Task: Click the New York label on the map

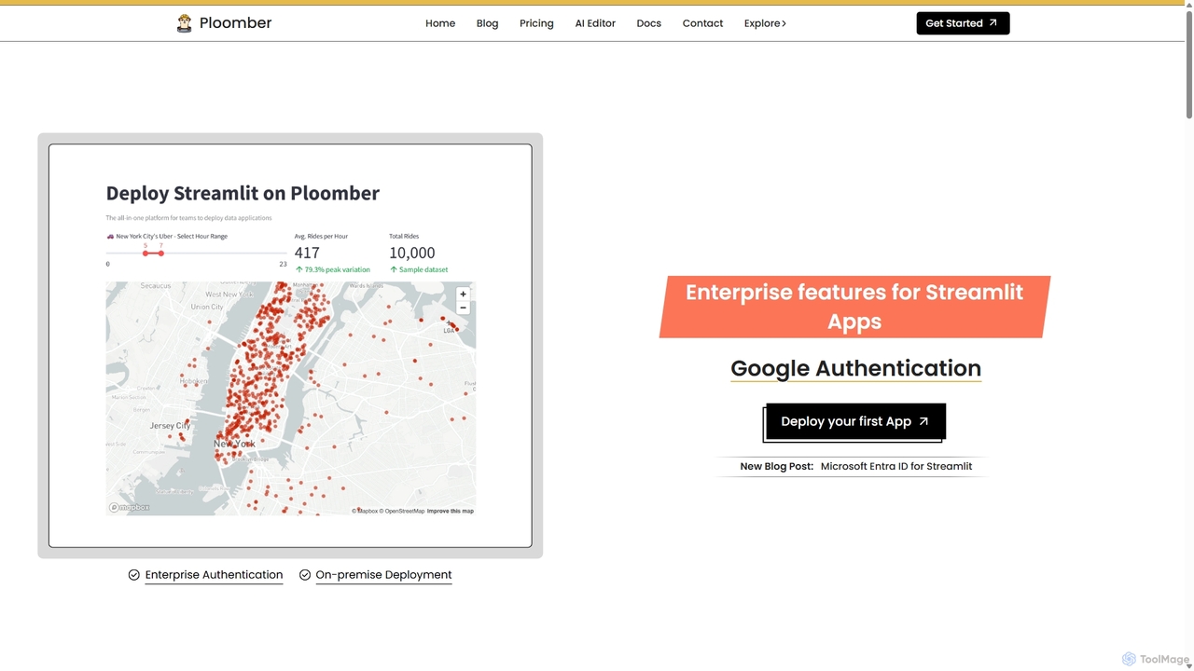Action: coord(234,444)
